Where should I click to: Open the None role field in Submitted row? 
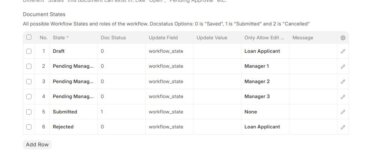click(265, 112)
